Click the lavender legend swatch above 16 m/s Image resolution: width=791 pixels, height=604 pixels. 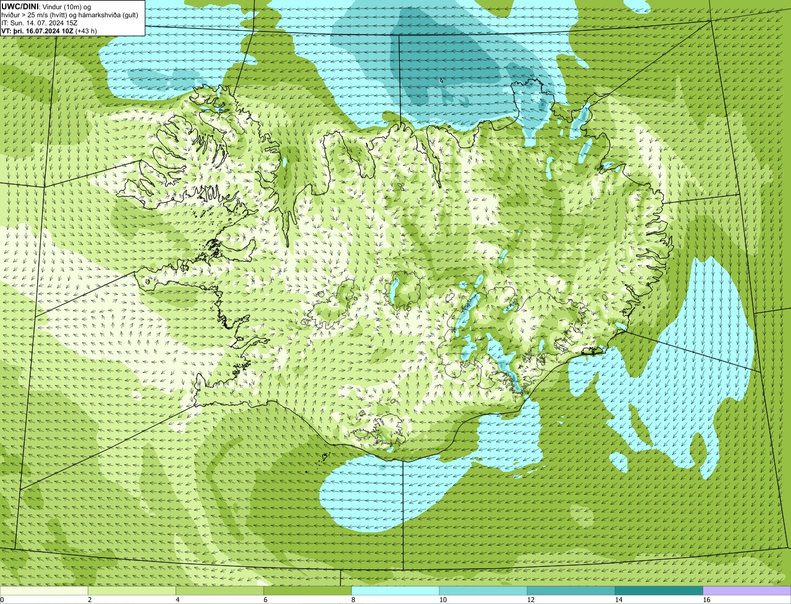click(x=747, y=590)
